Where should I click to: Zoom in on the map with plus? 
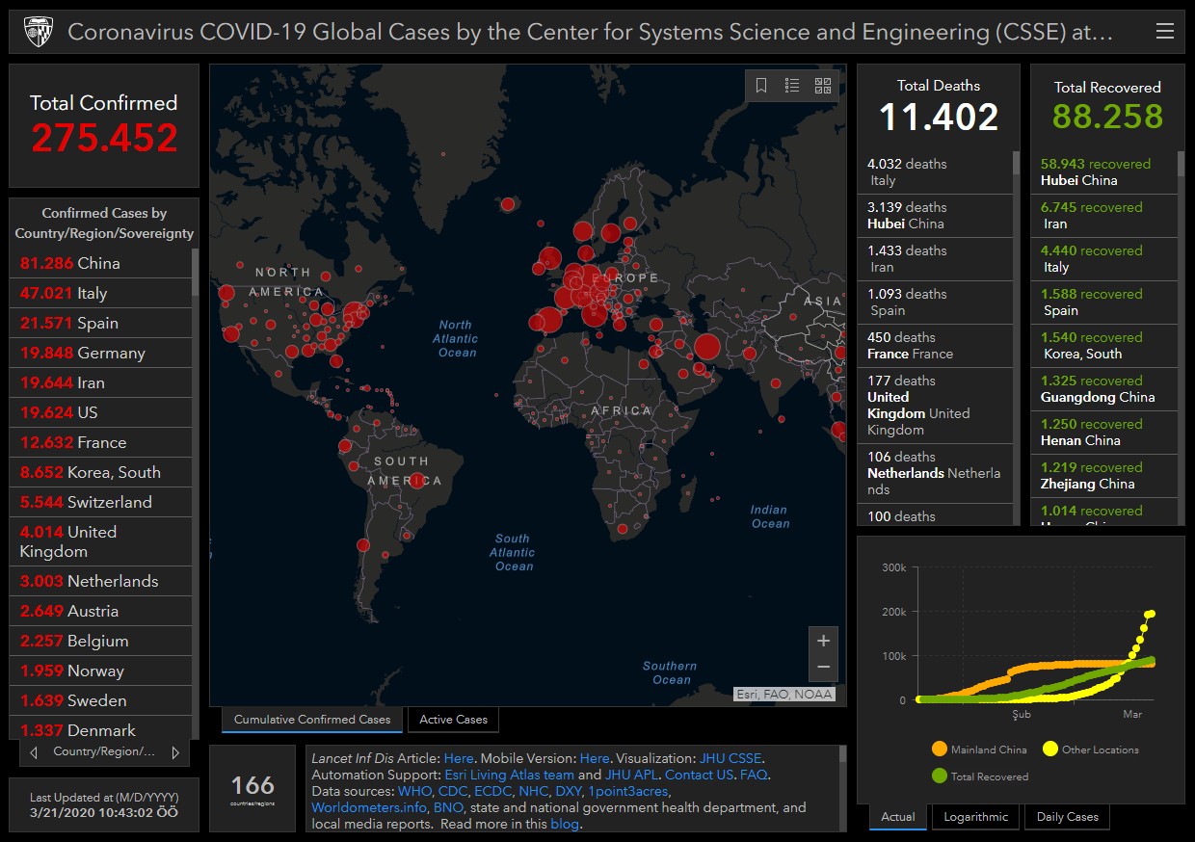click(823, 641)
